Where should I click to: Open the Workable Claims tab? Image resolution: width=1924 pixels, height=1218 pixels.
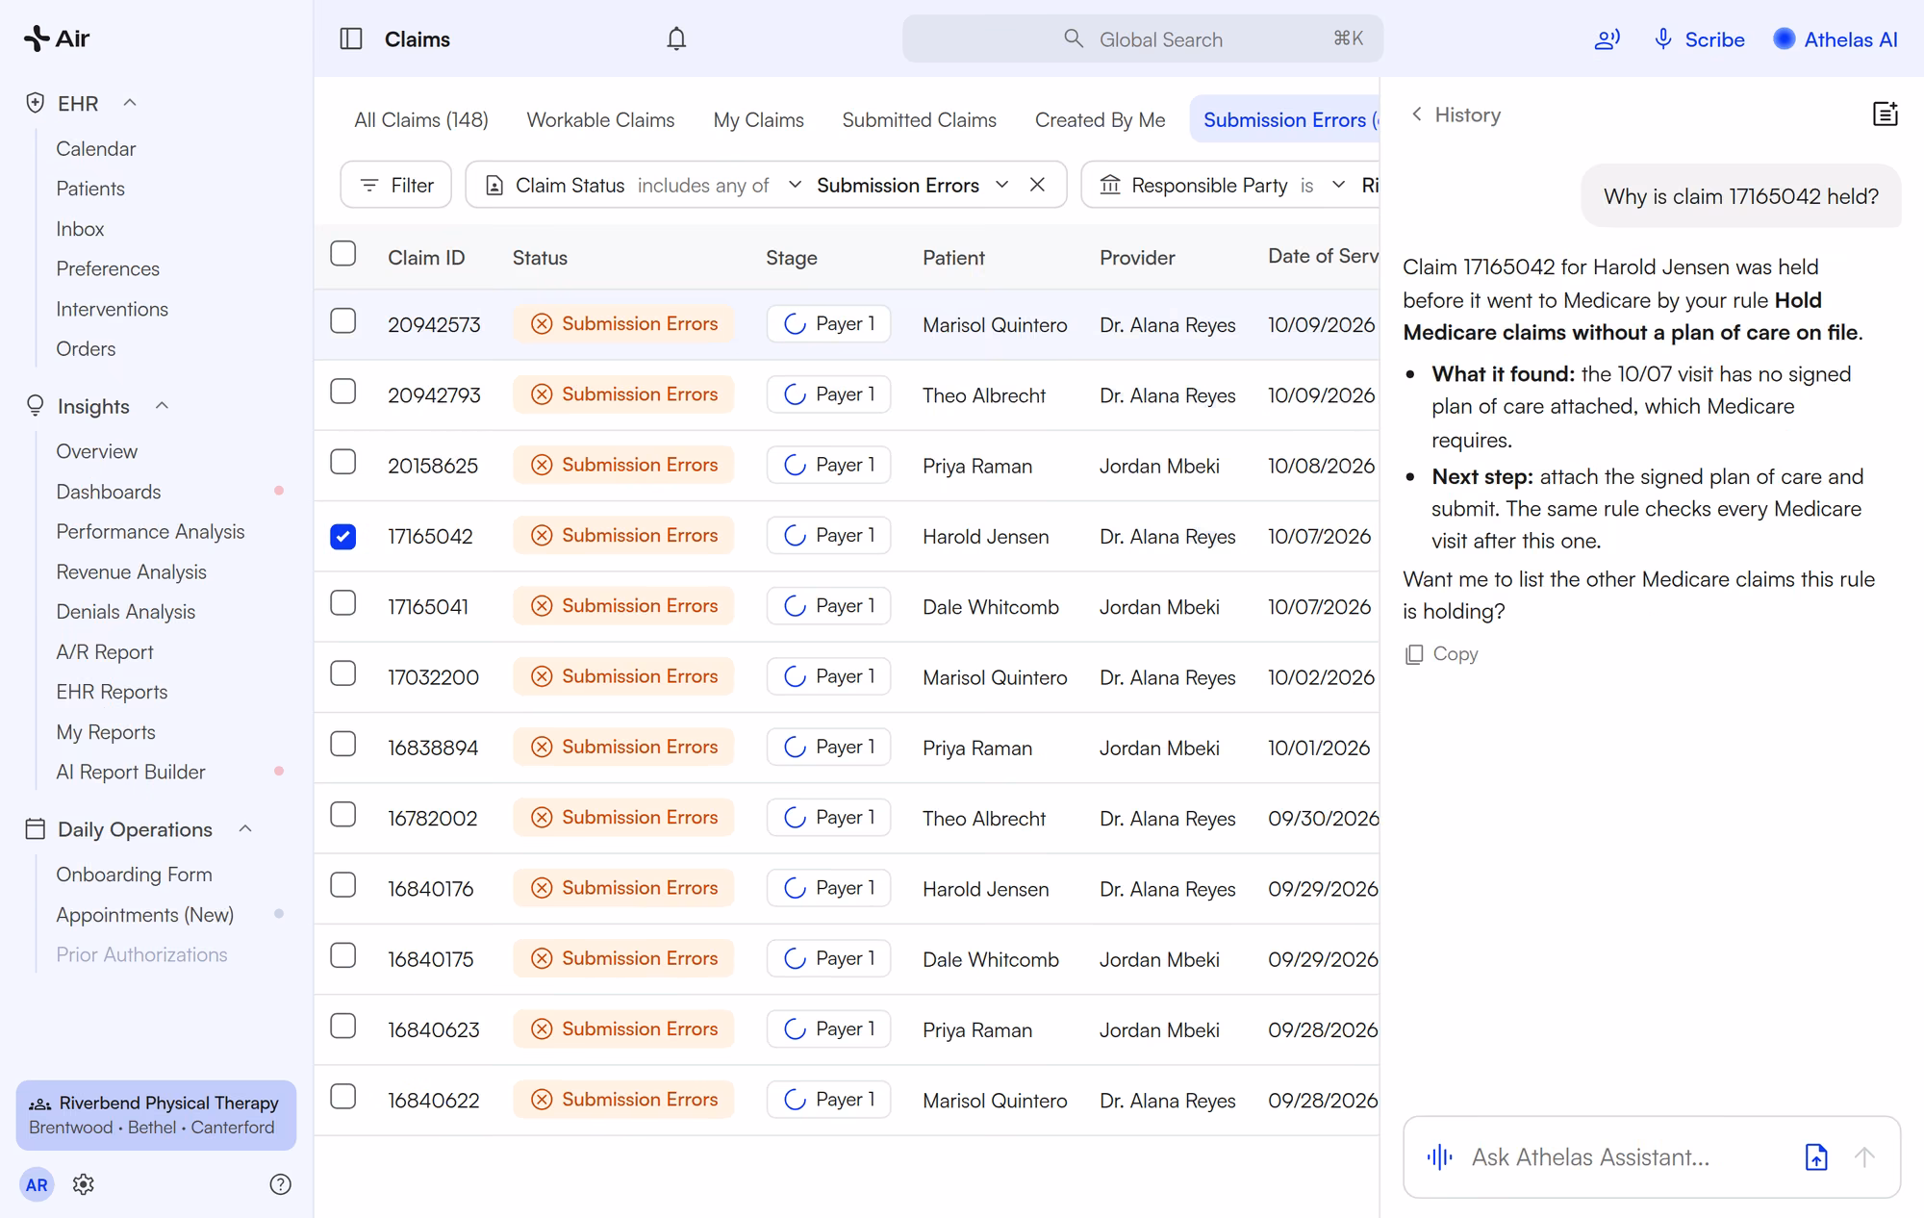[600, 120]
